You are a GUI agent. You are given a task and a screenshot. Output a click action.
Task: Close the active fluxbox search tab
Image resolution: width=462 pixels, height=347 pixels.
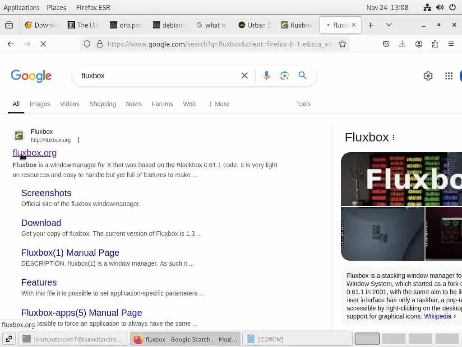[354, 25]
